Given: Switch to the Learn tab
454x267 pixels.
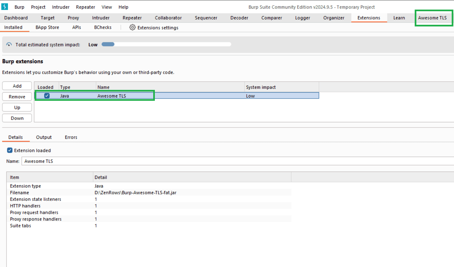Looking at the screenshot, I should point(399,18).
